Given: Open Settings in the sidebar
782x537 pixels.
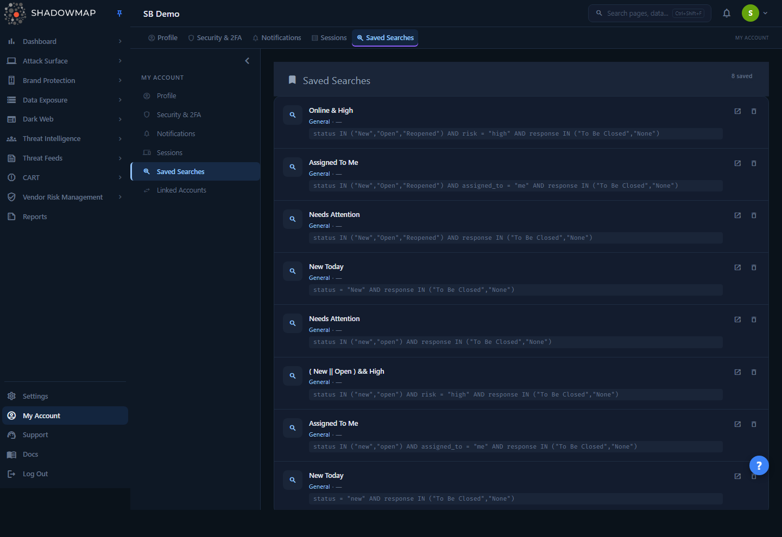Looking at the screenshot, I should click(65, 396).
